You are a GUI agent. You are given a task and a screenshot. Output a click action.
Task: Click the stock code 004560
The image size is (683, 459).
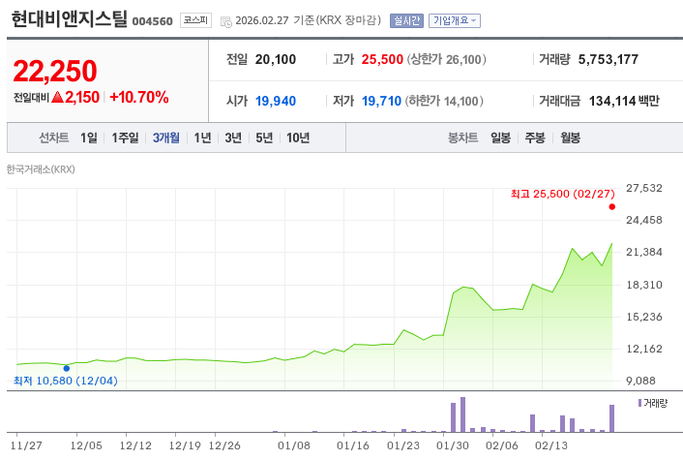(153, 21)
